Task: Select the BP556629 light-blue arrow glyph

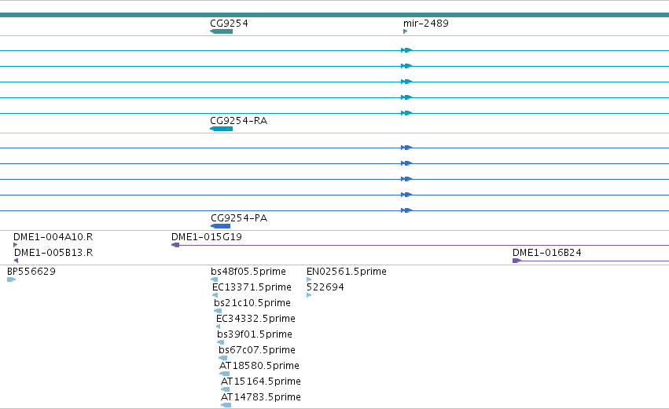Action: (12, 279)
